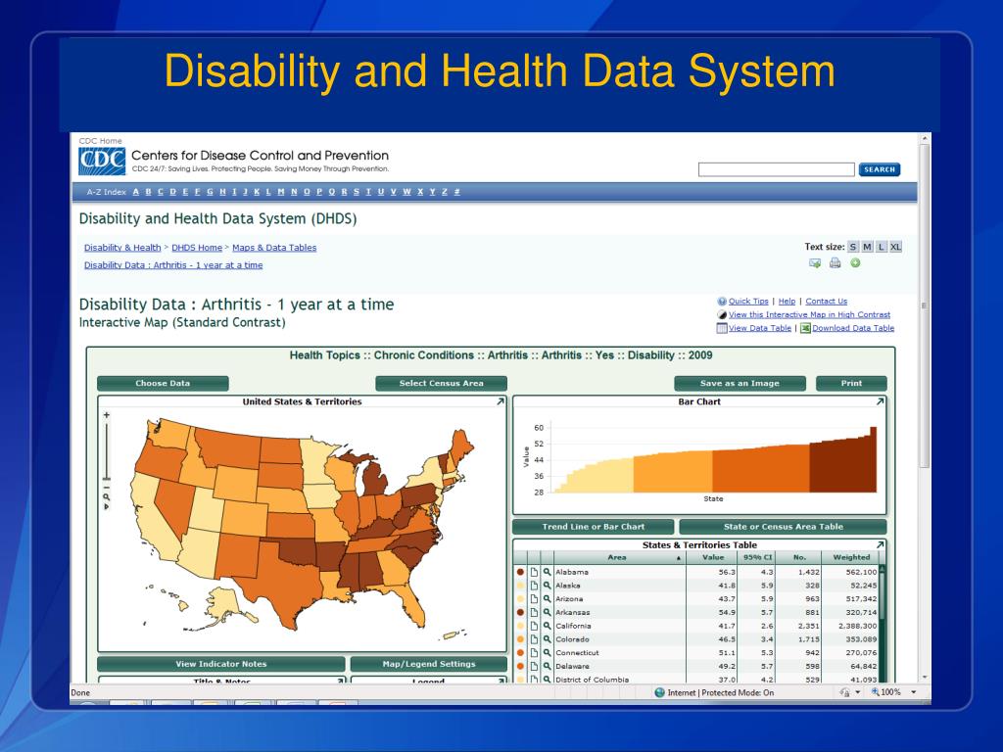Sort table by the Weighted column header
1003x752 pixels.
pyautogui.click(x=851, y=557)
